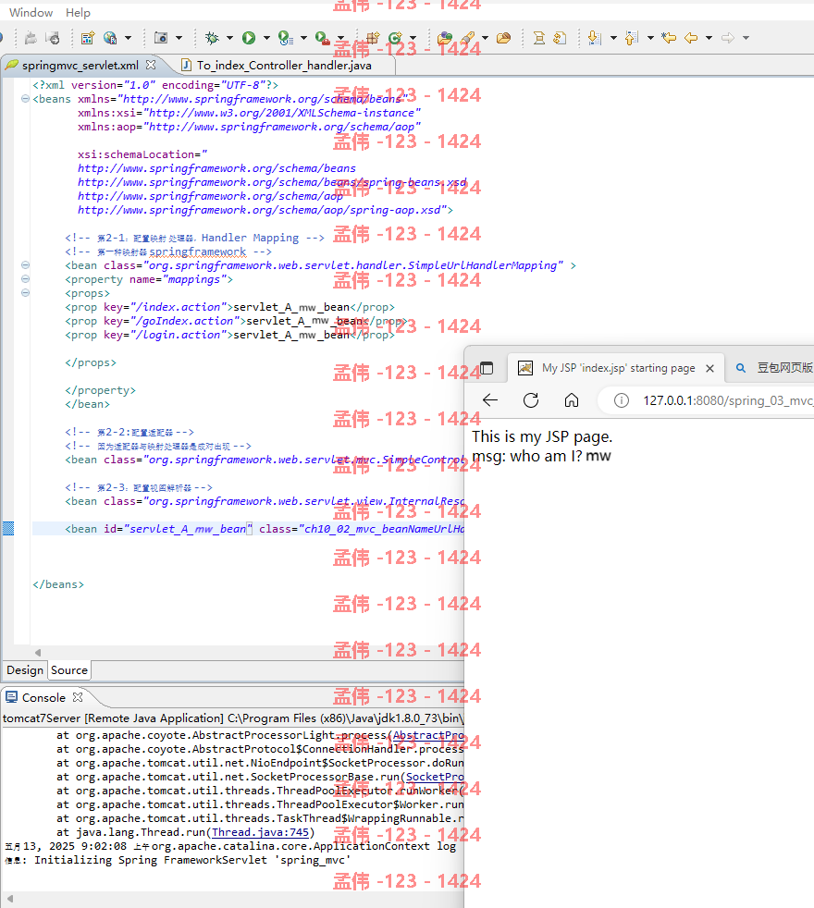Image resolution: width=814 pixels, height=908 pixels.
Task: Click the Open Task folder icon
Action: [x=504, y=38]
